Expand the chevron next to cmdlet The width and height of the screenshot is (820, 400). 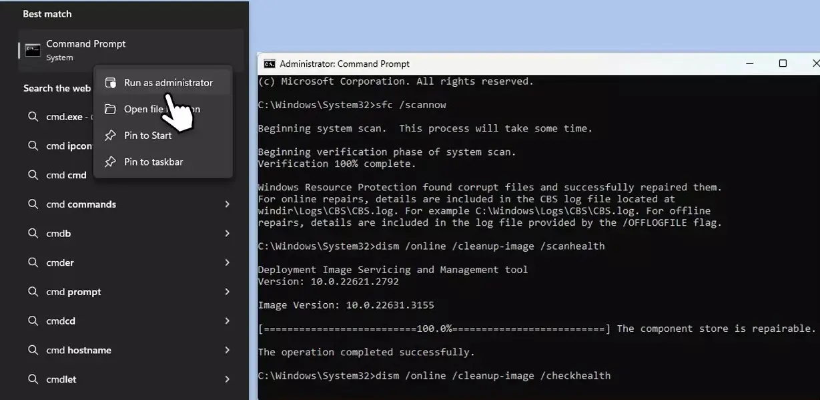228,379
